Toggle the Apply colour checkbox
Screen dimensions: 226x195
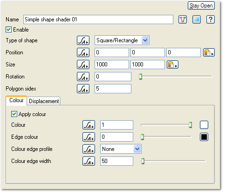click(14, 114)
